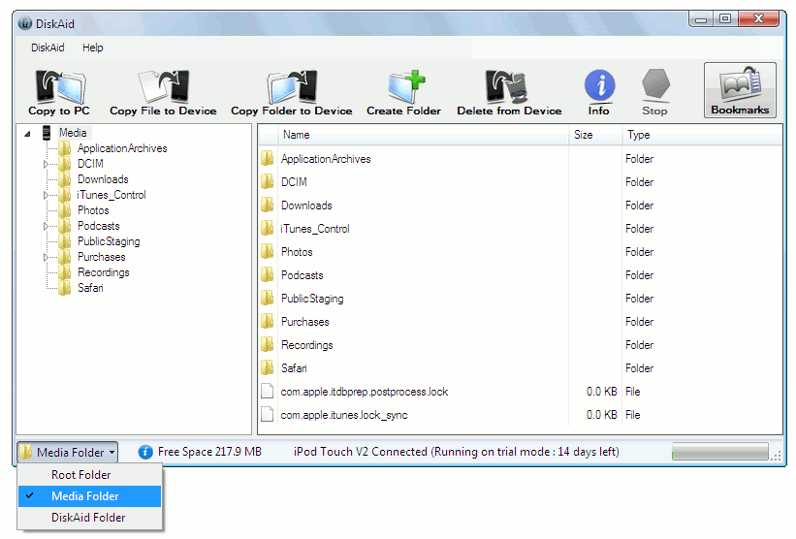This screenshot has height=539, width=796.
Task: Click the Stop hexagon icon
Action: [655, 84]
